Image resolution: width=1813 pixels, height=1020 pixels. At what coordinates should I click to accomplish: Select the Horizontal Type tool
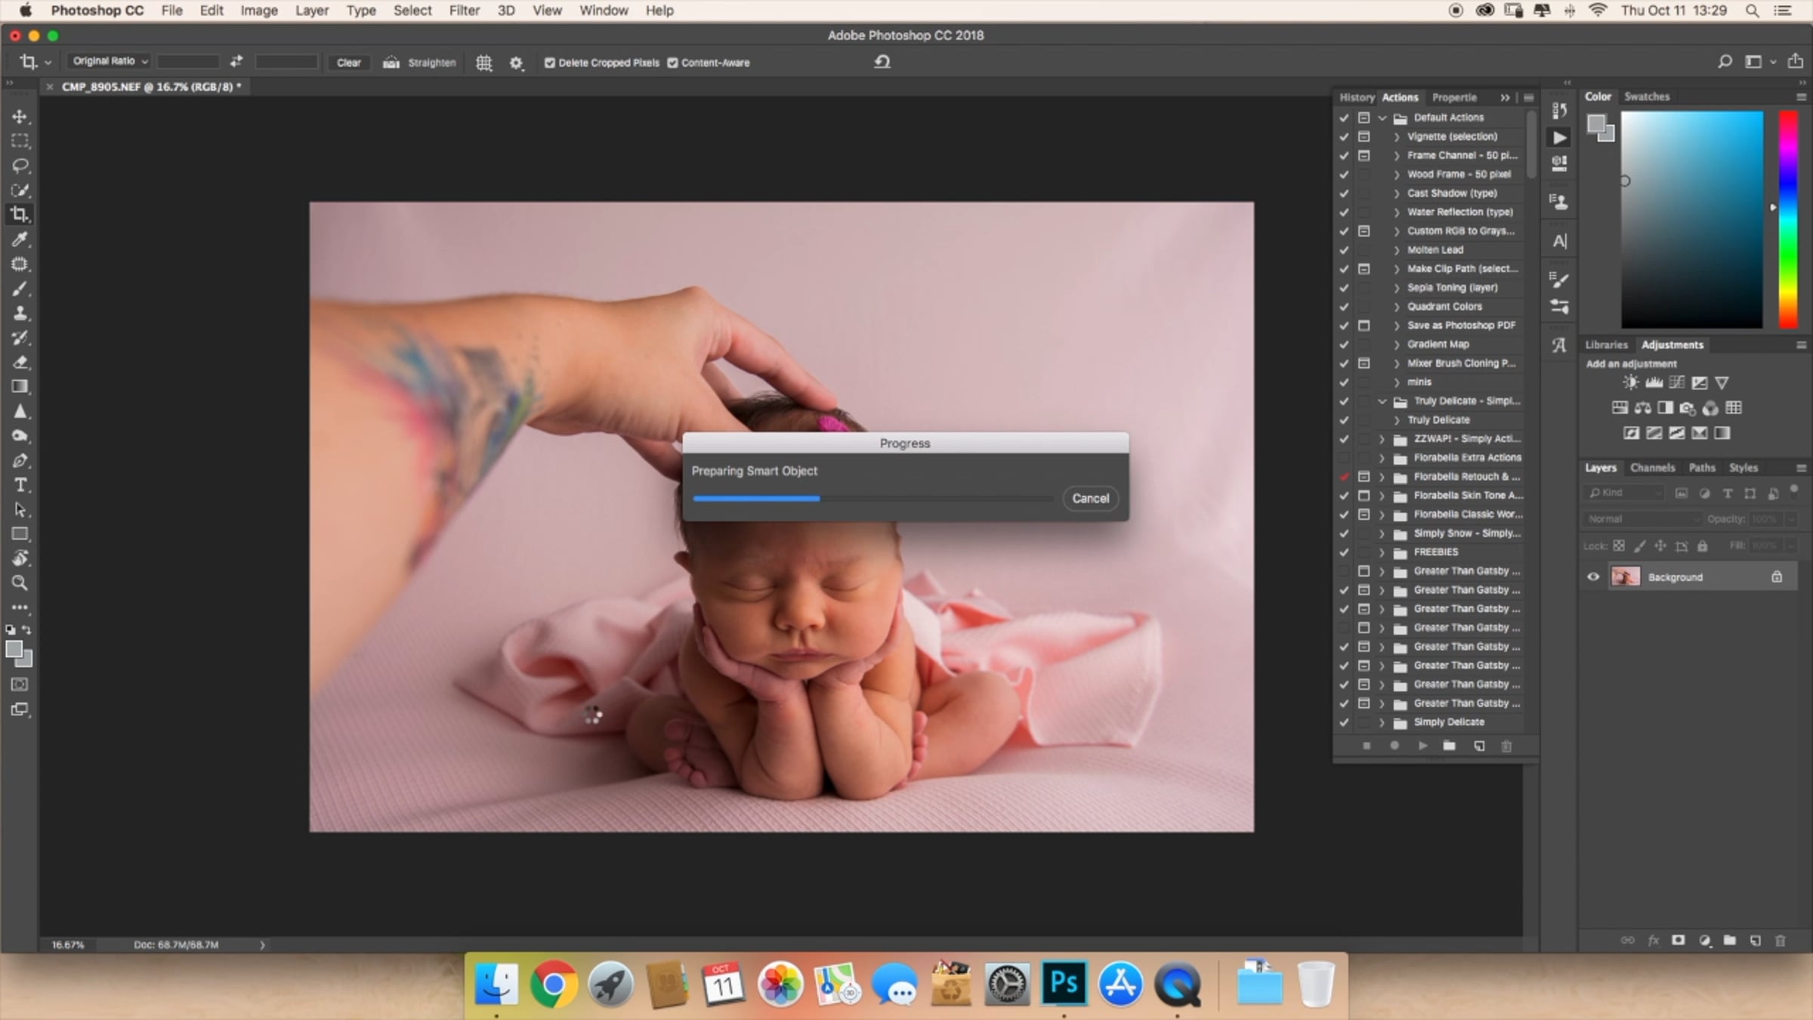[x=20, y=485]
